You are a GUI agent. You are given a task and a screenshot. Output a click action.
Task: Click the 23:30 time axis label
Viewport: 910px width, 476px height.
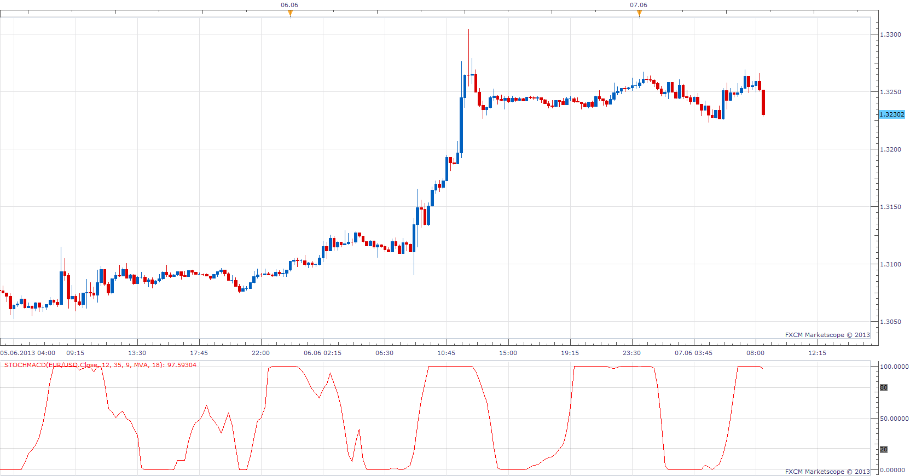pos(632,353)
